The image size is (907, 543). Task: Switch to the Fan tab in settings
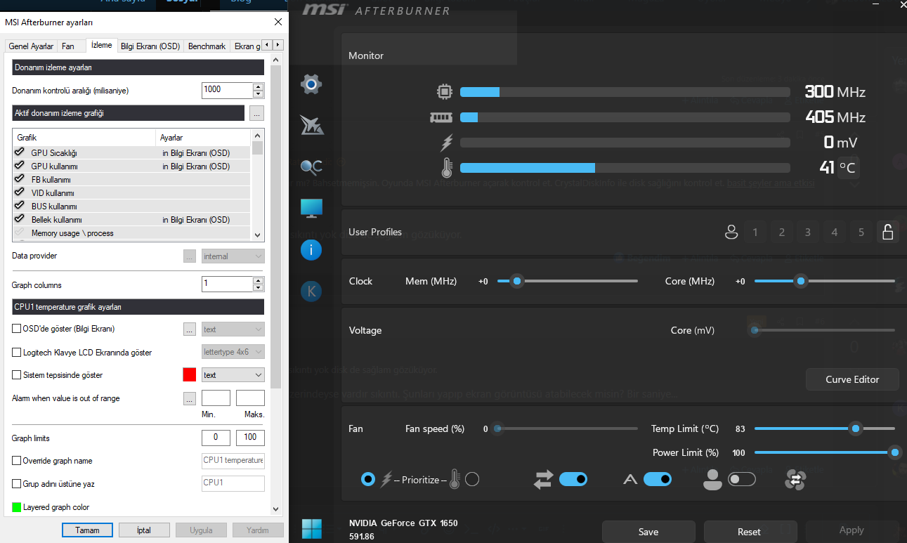point(68,46)
